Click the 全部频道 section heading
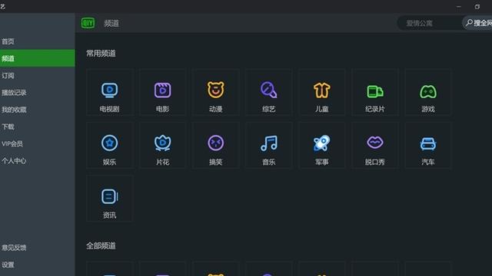Viewport: 492px width, 276px height. 101,246
